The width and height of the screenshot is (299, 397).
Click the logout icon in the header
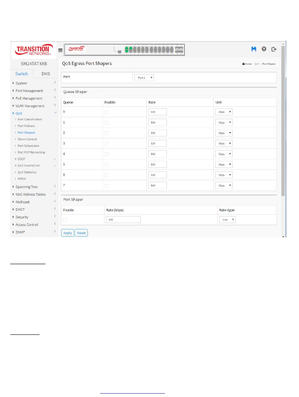point(274,49)
